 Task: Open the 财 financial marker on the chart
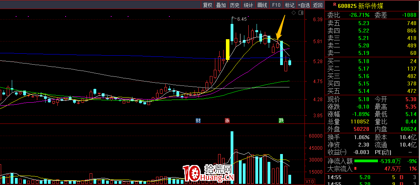pos(198,121)
